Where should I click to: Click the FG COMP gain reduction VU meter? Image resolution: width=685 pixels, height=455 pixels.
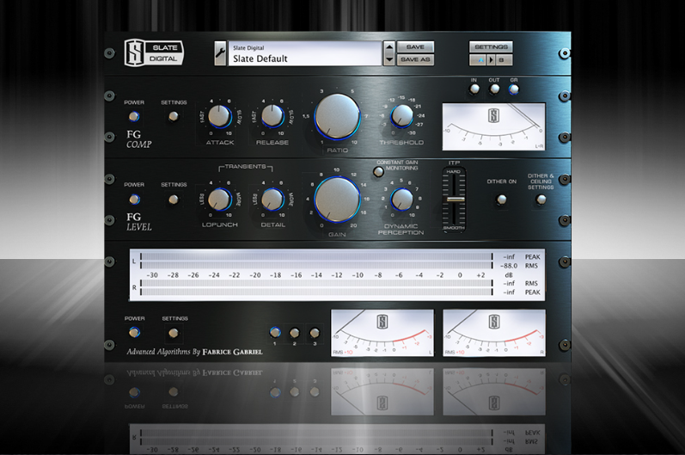click(x=493, y=126)
